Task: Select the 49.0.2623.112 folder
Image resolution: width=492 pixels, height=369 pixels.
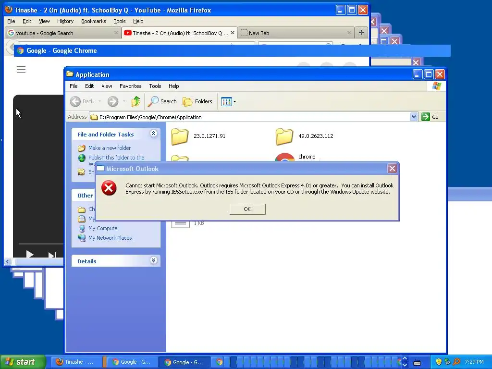Action: click(304, 136)
